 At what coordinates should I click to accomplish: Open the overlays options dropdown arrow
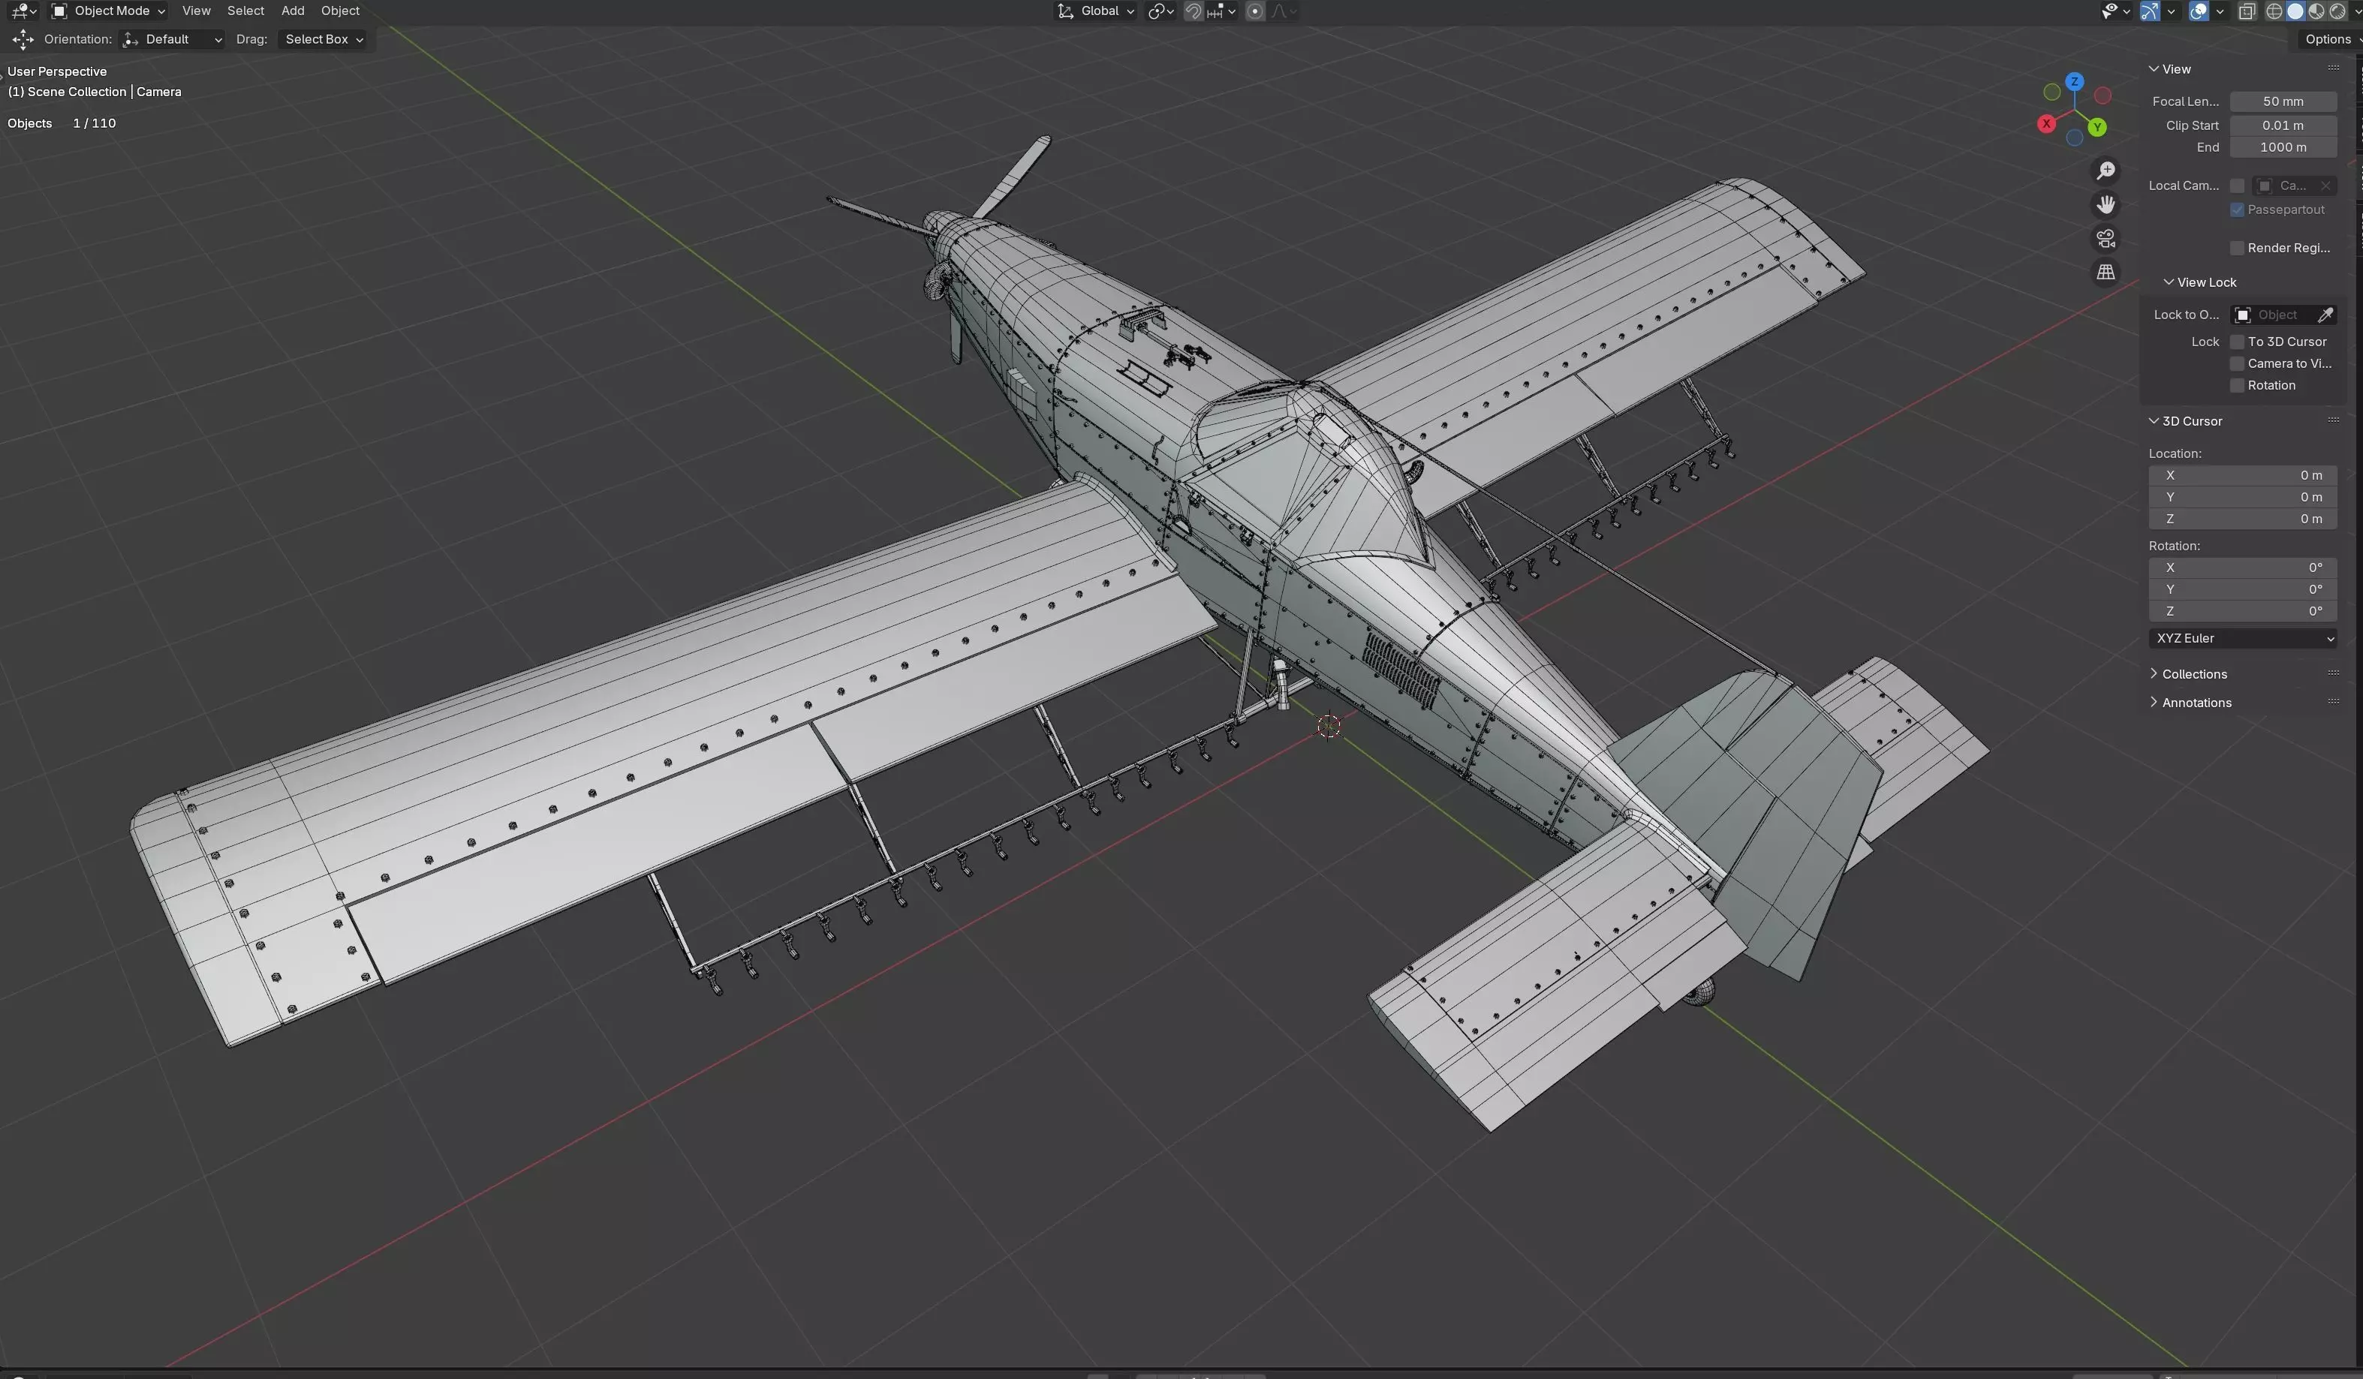point(2220,11)
